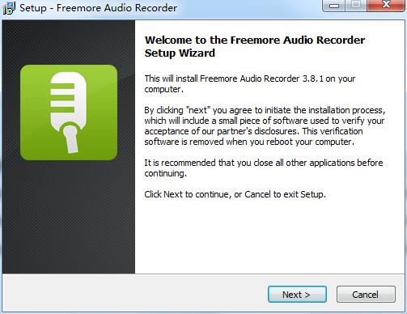407x314 pixels.
Task: Click the greyed-out maximize window button
Action: [356, 6]
